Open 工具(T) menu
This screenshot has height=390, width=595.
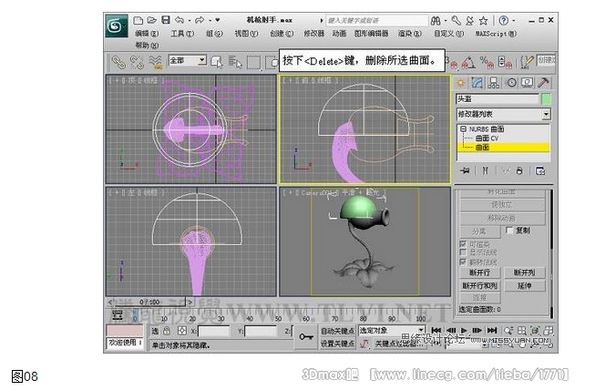(x=182, y=34)
